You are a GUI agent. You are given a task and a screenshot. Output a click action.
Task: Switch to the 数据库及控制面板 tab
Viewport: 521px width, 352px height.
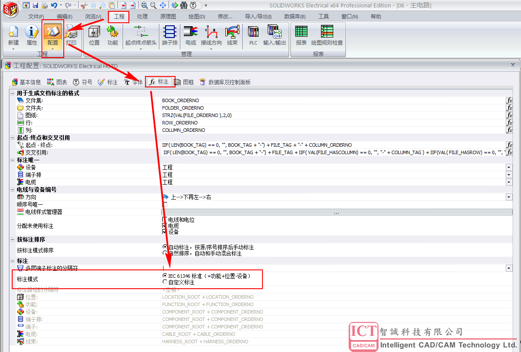225,82
